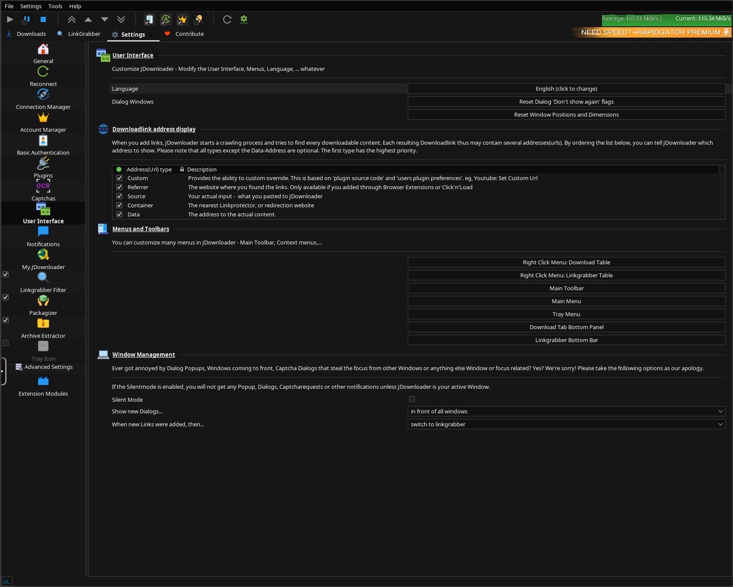Open the Linkgrabber Filter section
The width and height of the screenshot is (733, 587).
[x=43, y=283]
